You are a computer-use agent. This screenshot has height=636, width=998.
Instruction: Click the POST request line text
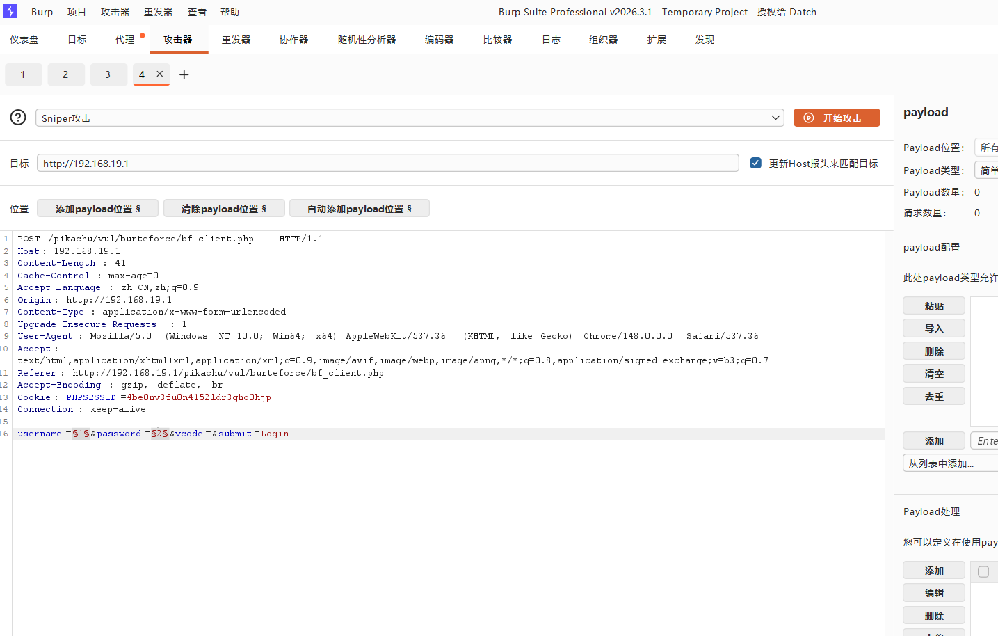coord(170,239)
